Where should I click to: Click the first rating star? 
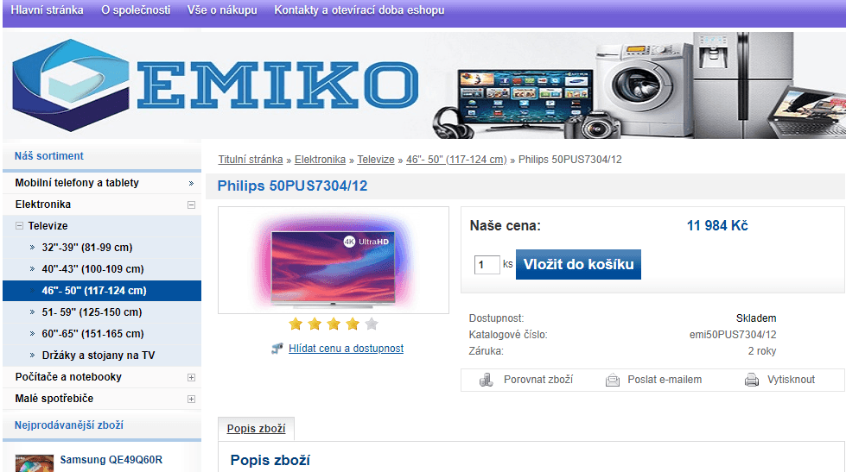[x=296, y=324]
